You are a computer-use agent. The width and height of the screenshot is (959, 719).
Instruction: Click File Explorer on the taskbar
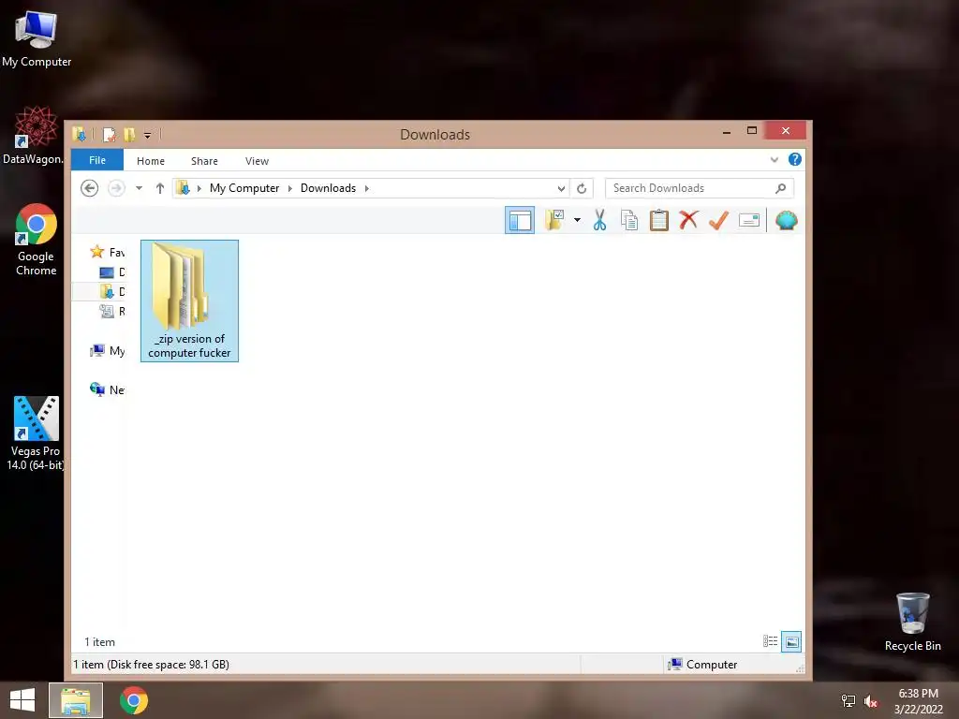tap(76, 700)
